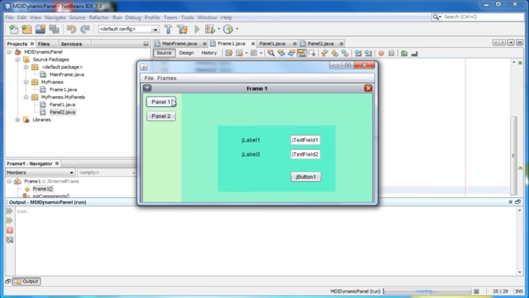Screen dimensions: 529x298
Task: Click the Stop Macro Recording icon
Action: tap(391, 53)
